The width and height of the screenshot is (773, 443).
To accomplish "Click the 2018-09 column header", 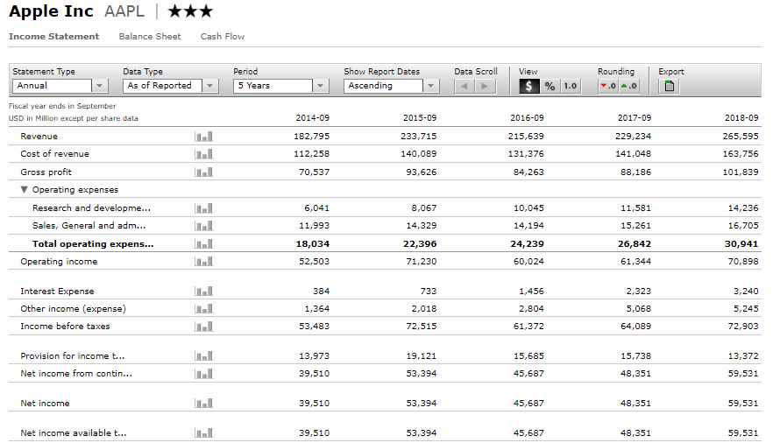I will click(x=741, y=118).
